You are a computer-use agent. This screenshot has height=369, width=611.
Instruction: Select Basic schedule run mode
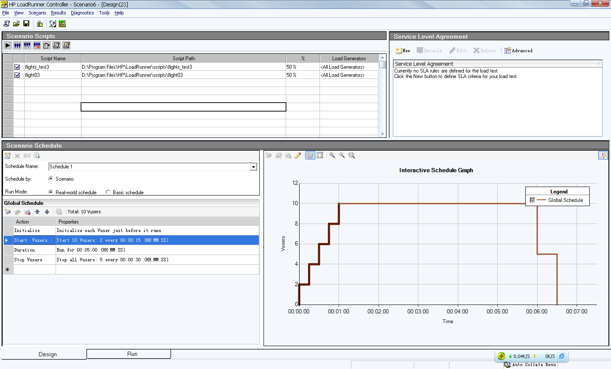[108, 192]
